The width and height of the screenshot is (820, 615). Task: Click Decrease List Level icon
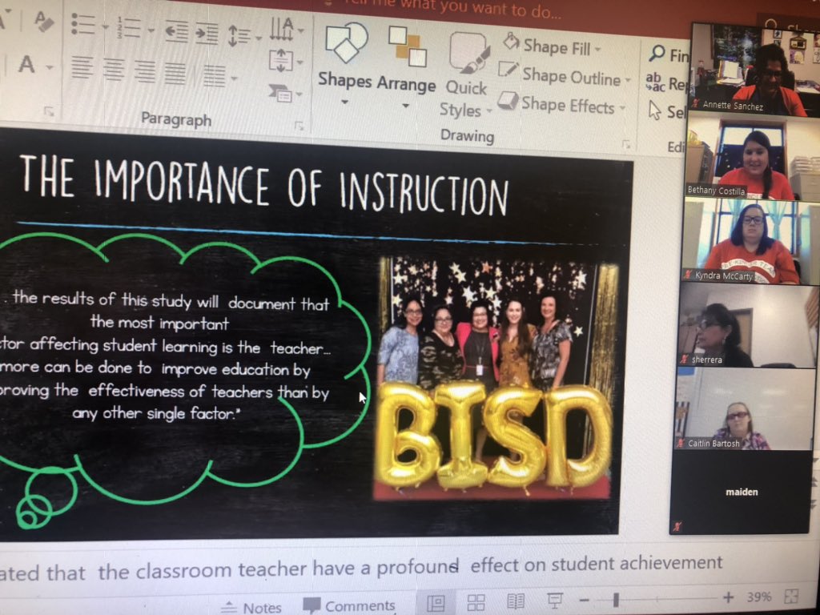tap(176, 31)
